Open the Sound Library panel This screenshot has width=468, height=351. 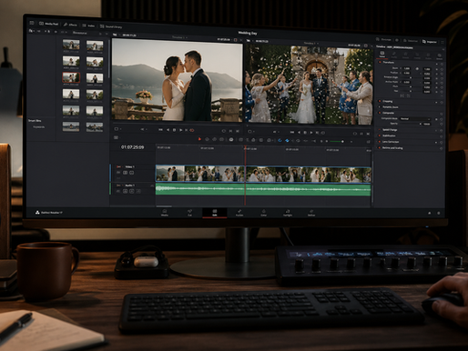[111, 26]
